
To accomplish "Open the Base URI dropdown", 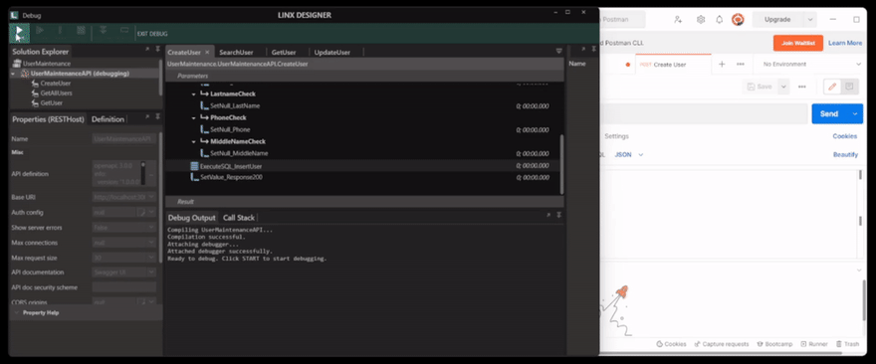I will point(152,197).
